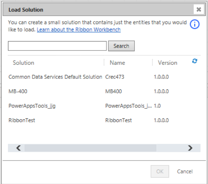
Task: Click the horizontal scrollbar thumb
Action: [90, 148]
